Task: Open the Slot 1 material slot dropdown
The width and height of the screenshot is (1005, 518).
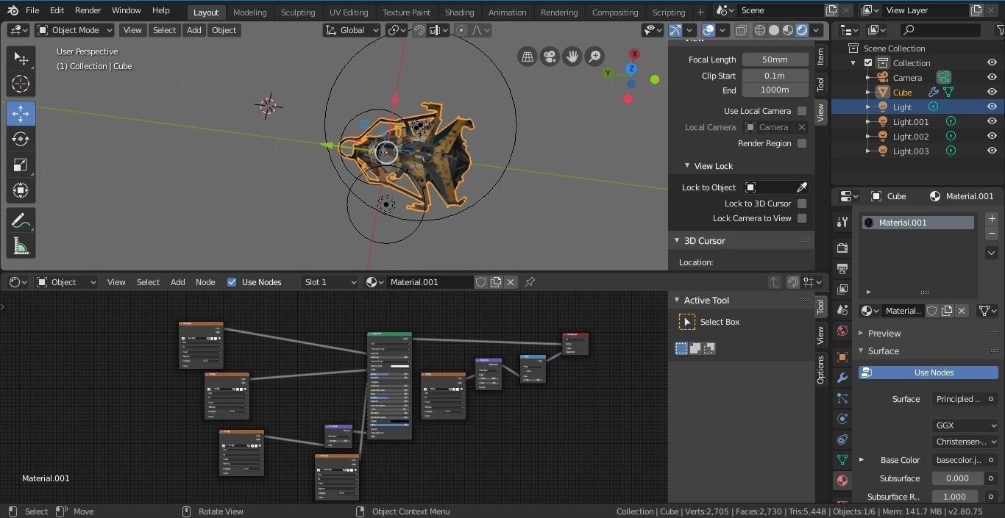Action: click(x=330, y=282)
